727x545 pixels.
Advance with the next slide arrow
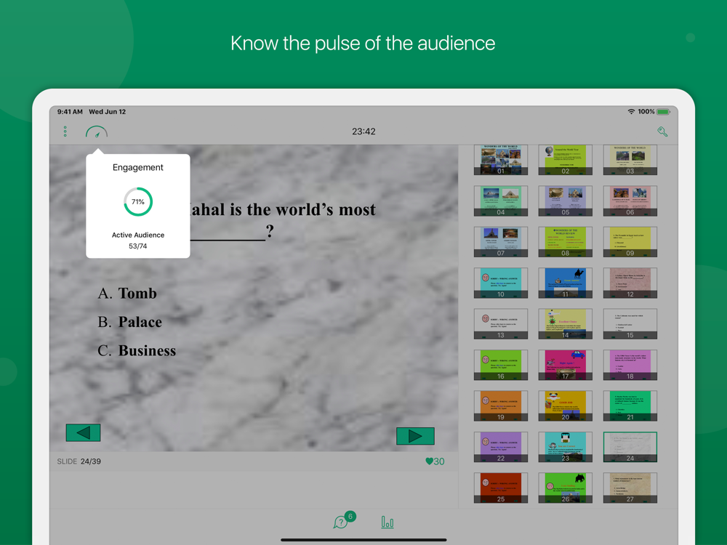click(x=415, y=435)
